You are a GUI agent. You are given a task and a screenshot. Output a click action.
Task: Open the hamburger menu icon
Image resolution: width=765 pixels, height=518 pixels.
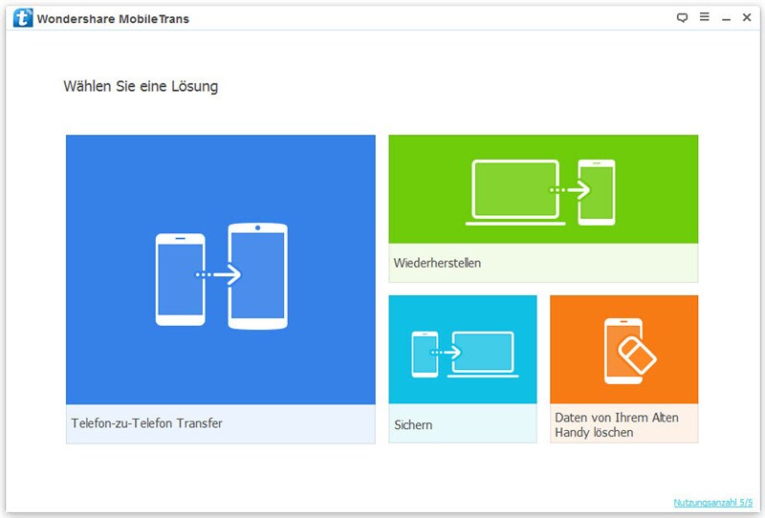coord(705,17)
